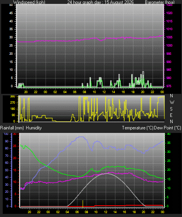182x217 pixels.
Task: Click the 'Barometer (hpa)' axis title
Action: point(160,2)
